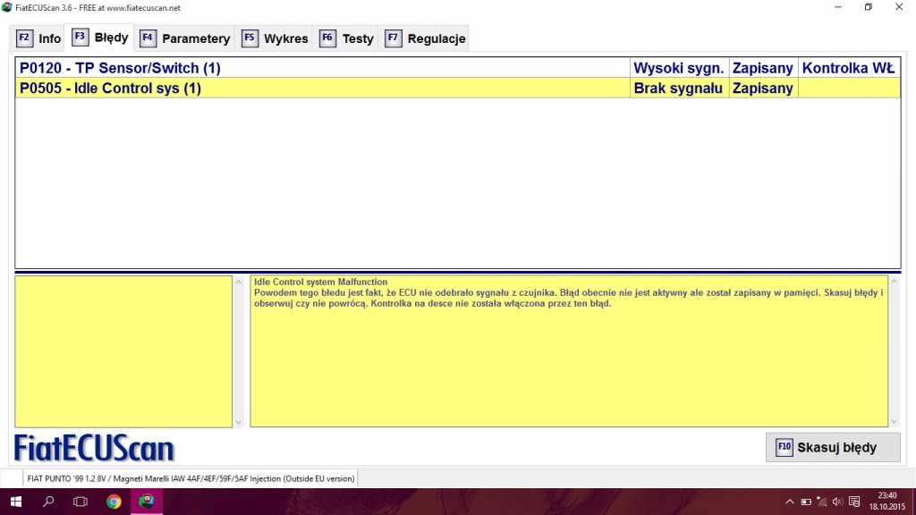Image resolution: width=916 pixels, height=515 pixels.
Task: Click the FiatECUScan taskbar icon
Action: (147, 502)
